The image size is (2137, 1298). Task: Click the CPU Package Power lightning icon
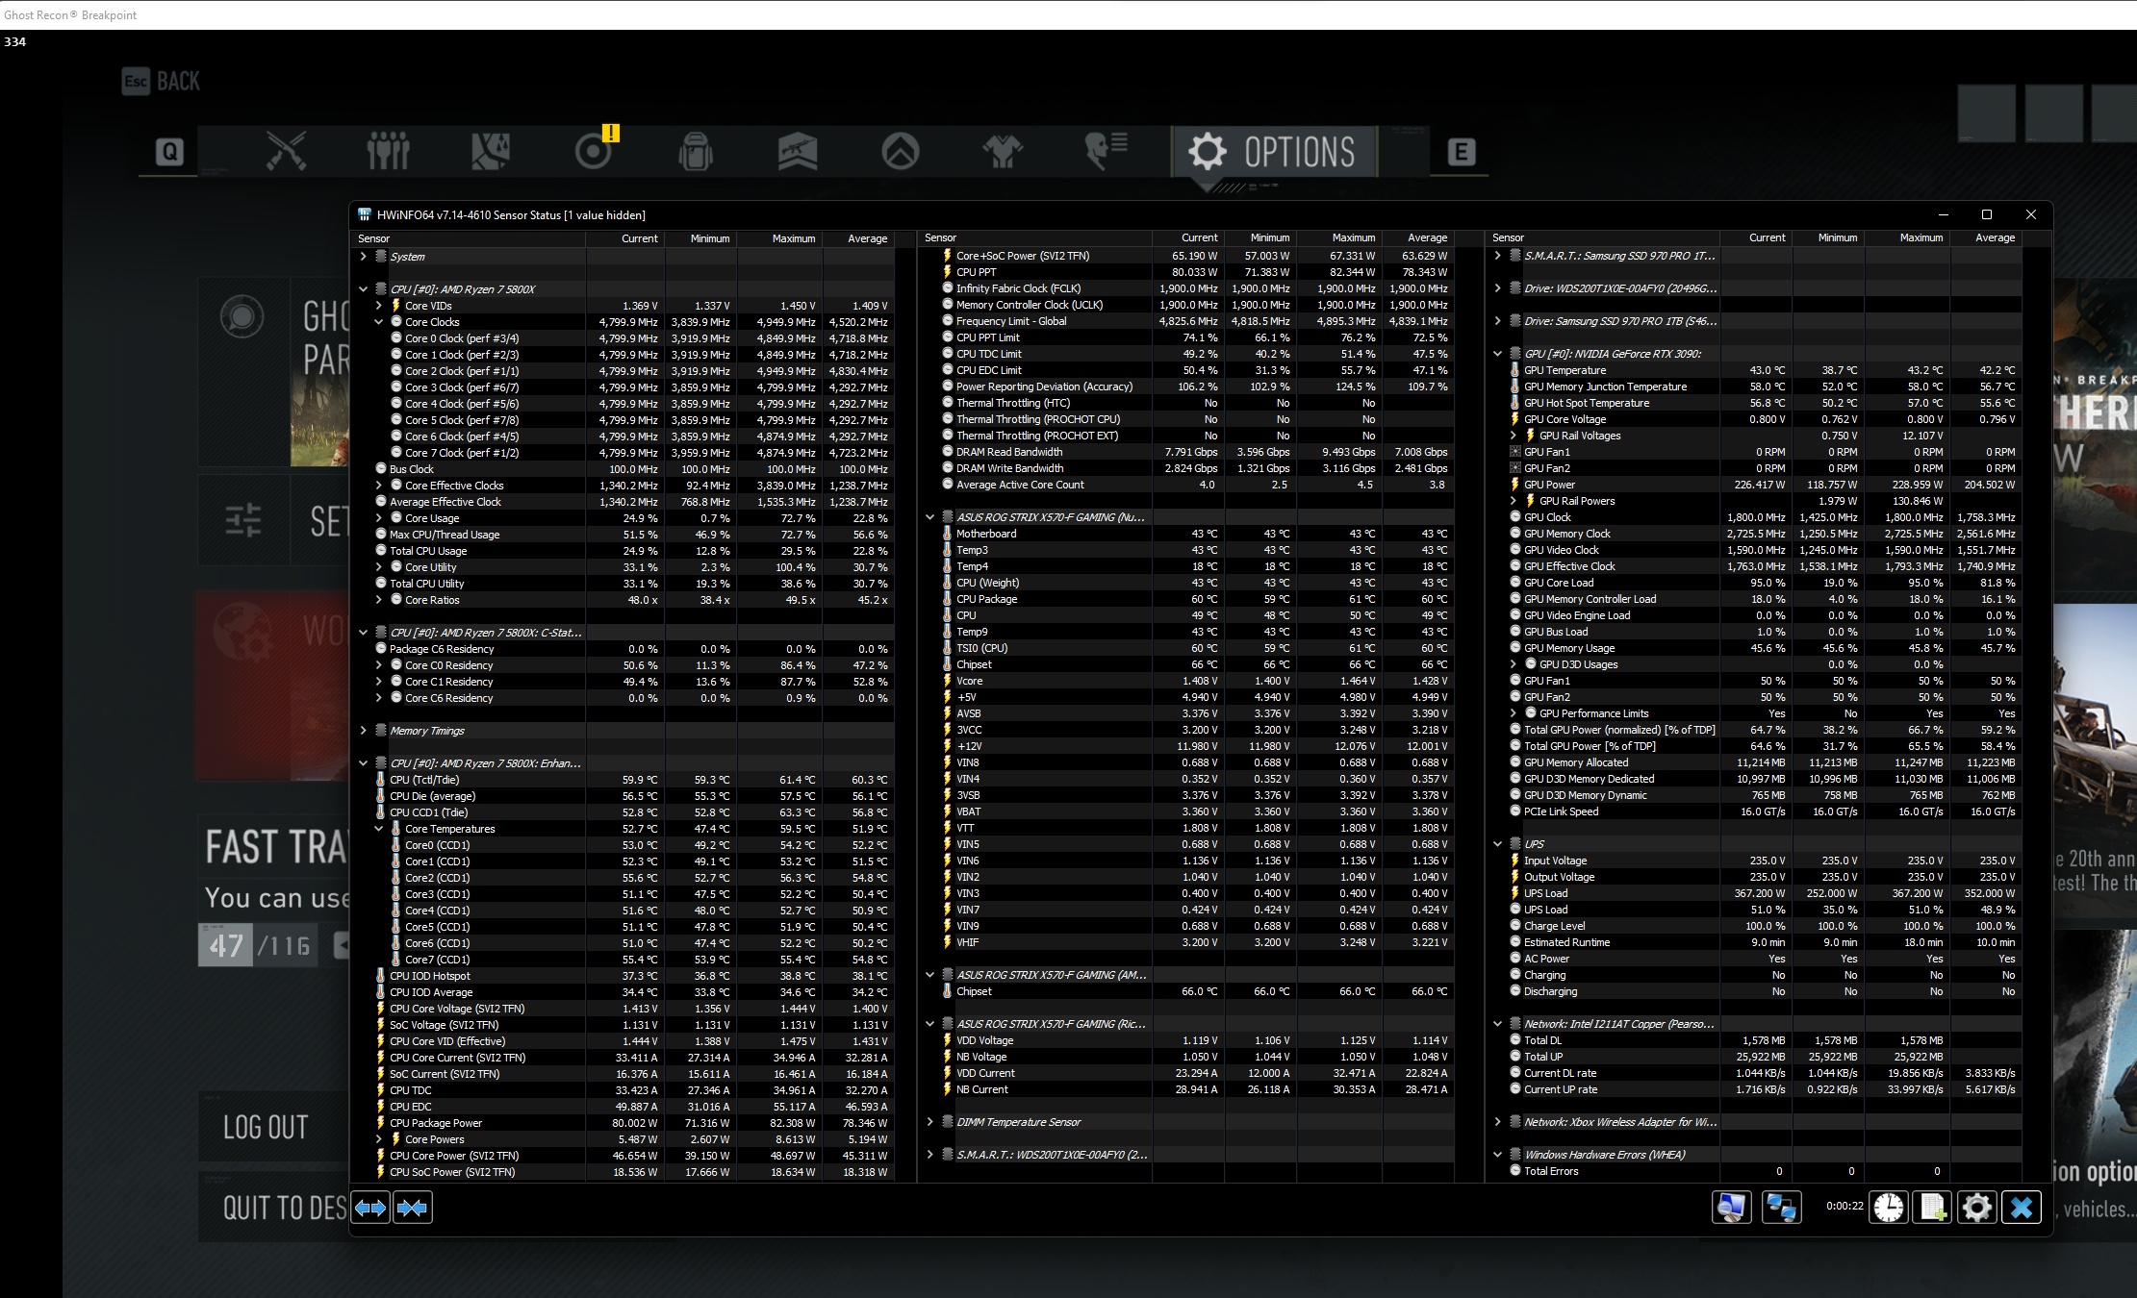coord(380,1123)
